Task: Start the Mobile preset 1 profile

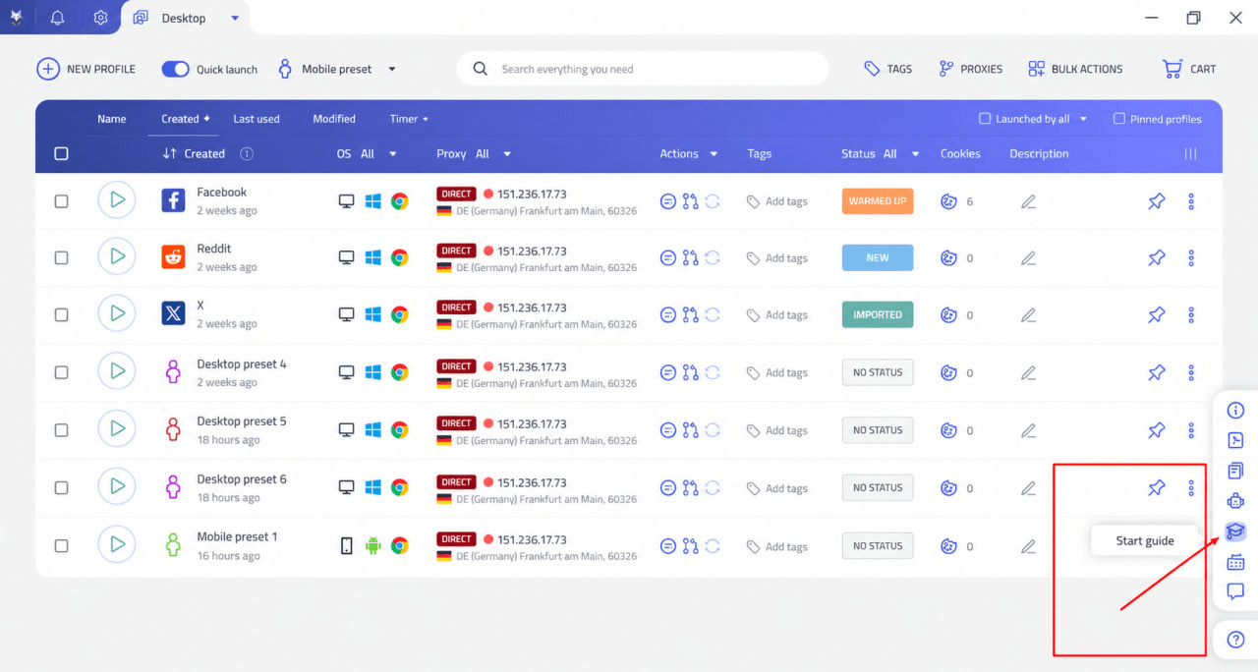Action: coord(117,545)
